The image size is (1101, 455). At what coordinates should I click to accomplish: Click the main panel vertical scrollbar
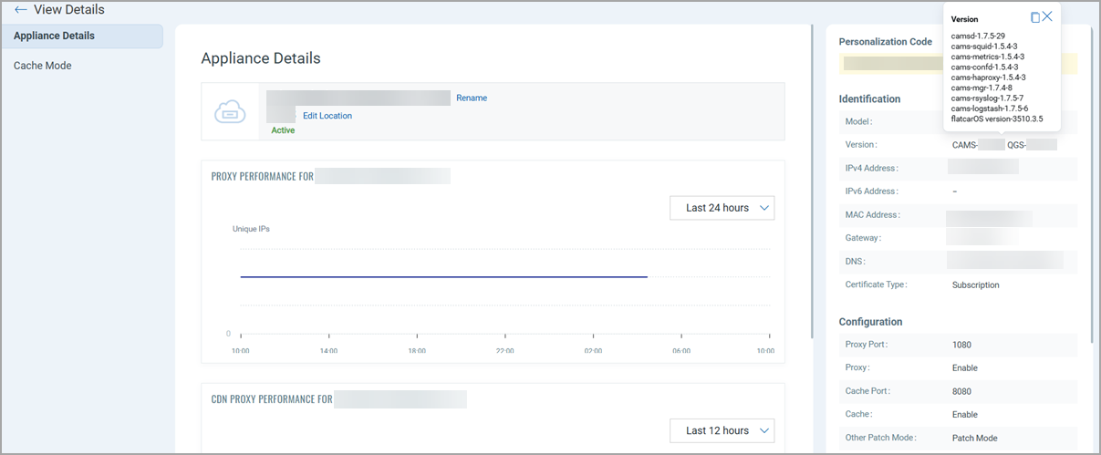[812, 182]
